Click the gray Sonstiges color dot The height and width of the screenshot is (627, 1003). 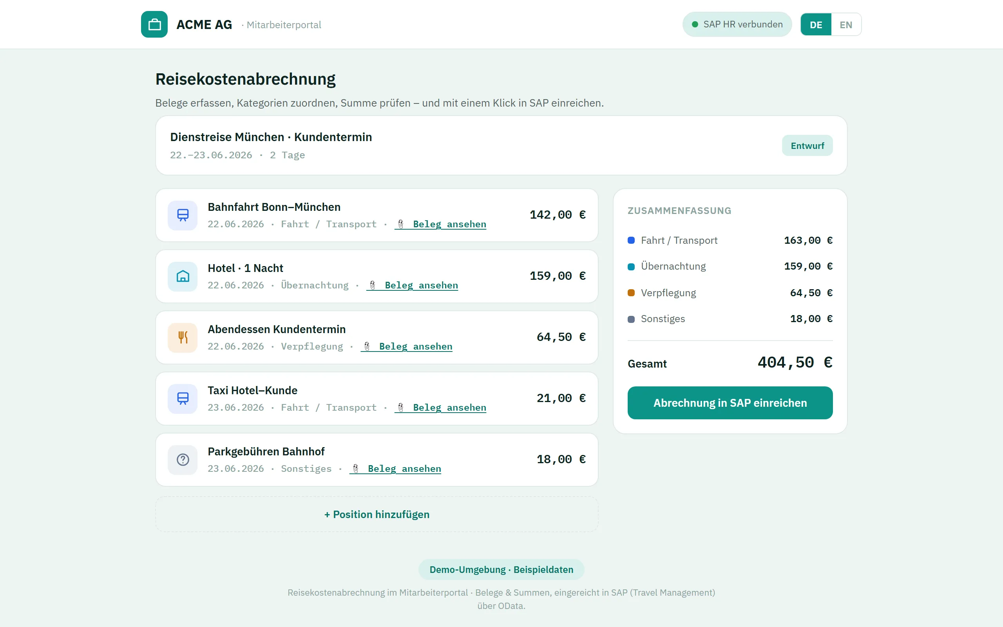point(631,319)
